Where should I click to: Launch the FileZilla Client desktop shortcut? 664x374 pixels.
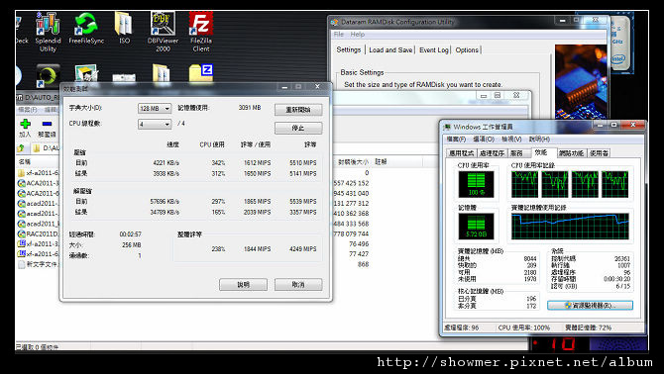(201, 32)
